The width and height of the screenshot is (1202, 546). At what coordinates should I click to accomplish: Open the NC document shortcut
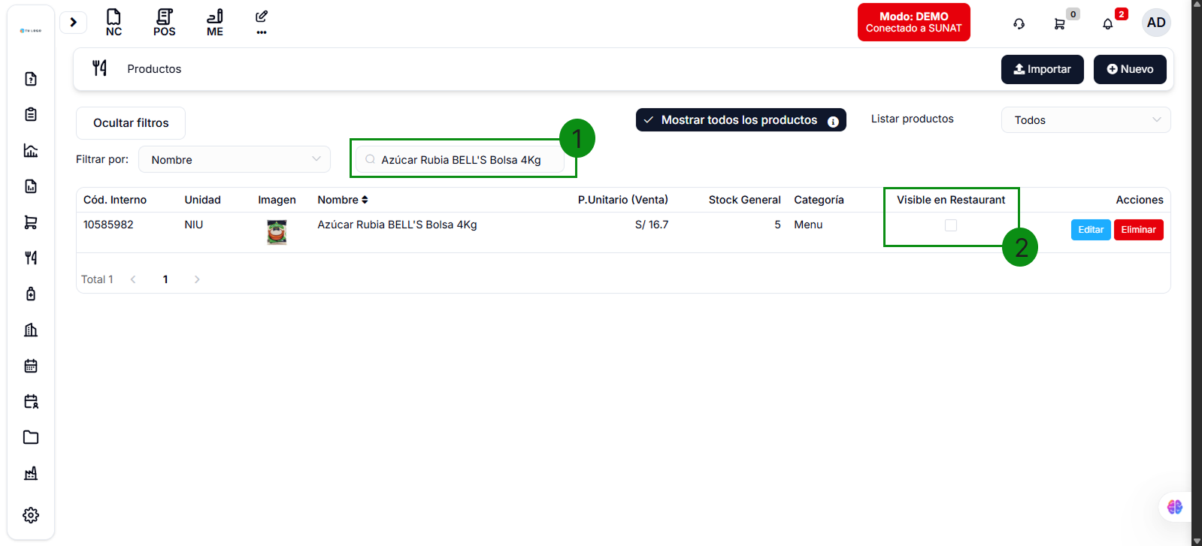pos(114,23)
